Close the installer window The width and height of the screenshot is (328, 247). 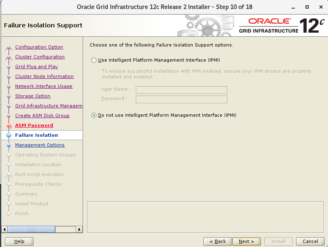tap(321, 7)
